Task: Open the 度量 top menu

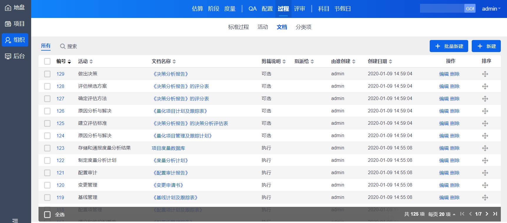Action: coord(230,9)
